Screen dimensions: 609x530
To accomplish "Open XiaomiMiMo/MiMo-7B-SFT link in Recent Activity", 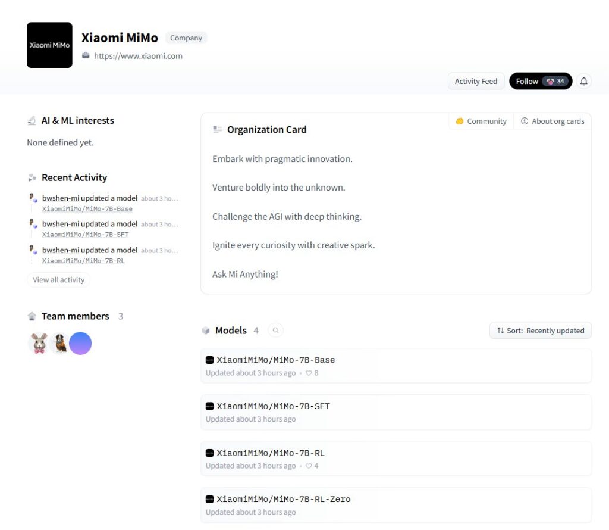I will click(x=85, y=235).
